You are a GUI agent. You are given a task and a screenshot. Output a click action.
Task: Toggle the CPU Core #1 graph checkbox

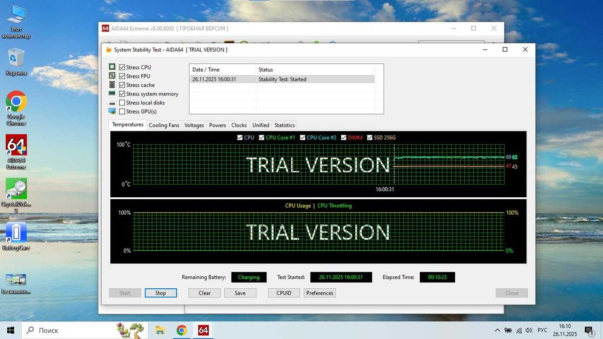262,138
